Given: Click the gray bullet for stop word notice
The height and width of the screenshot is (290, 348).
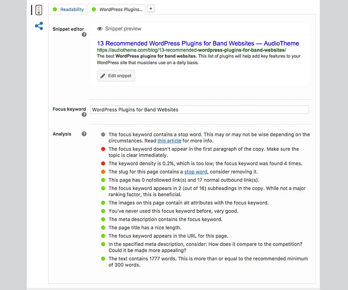Looking at the screenshot, I should point(103,135).
